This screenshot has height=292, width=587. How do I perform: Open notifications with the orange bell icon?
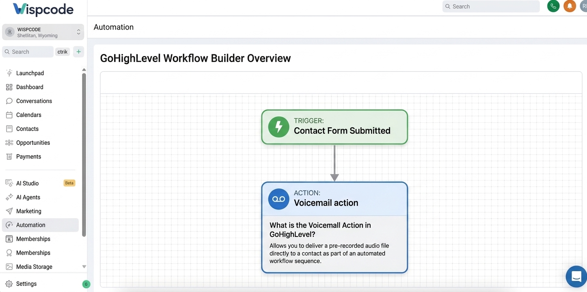570,6
